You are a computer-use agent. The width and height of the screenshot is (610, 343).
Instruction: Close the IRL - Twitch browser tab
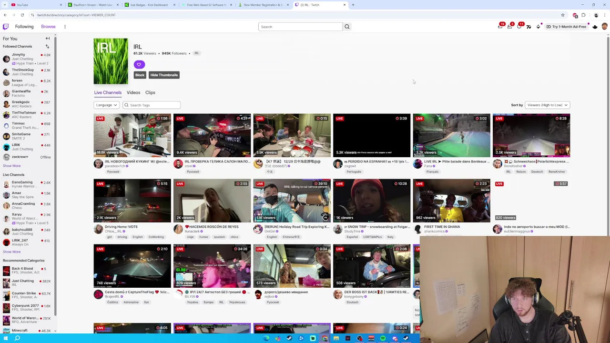[x=345, y=5]
